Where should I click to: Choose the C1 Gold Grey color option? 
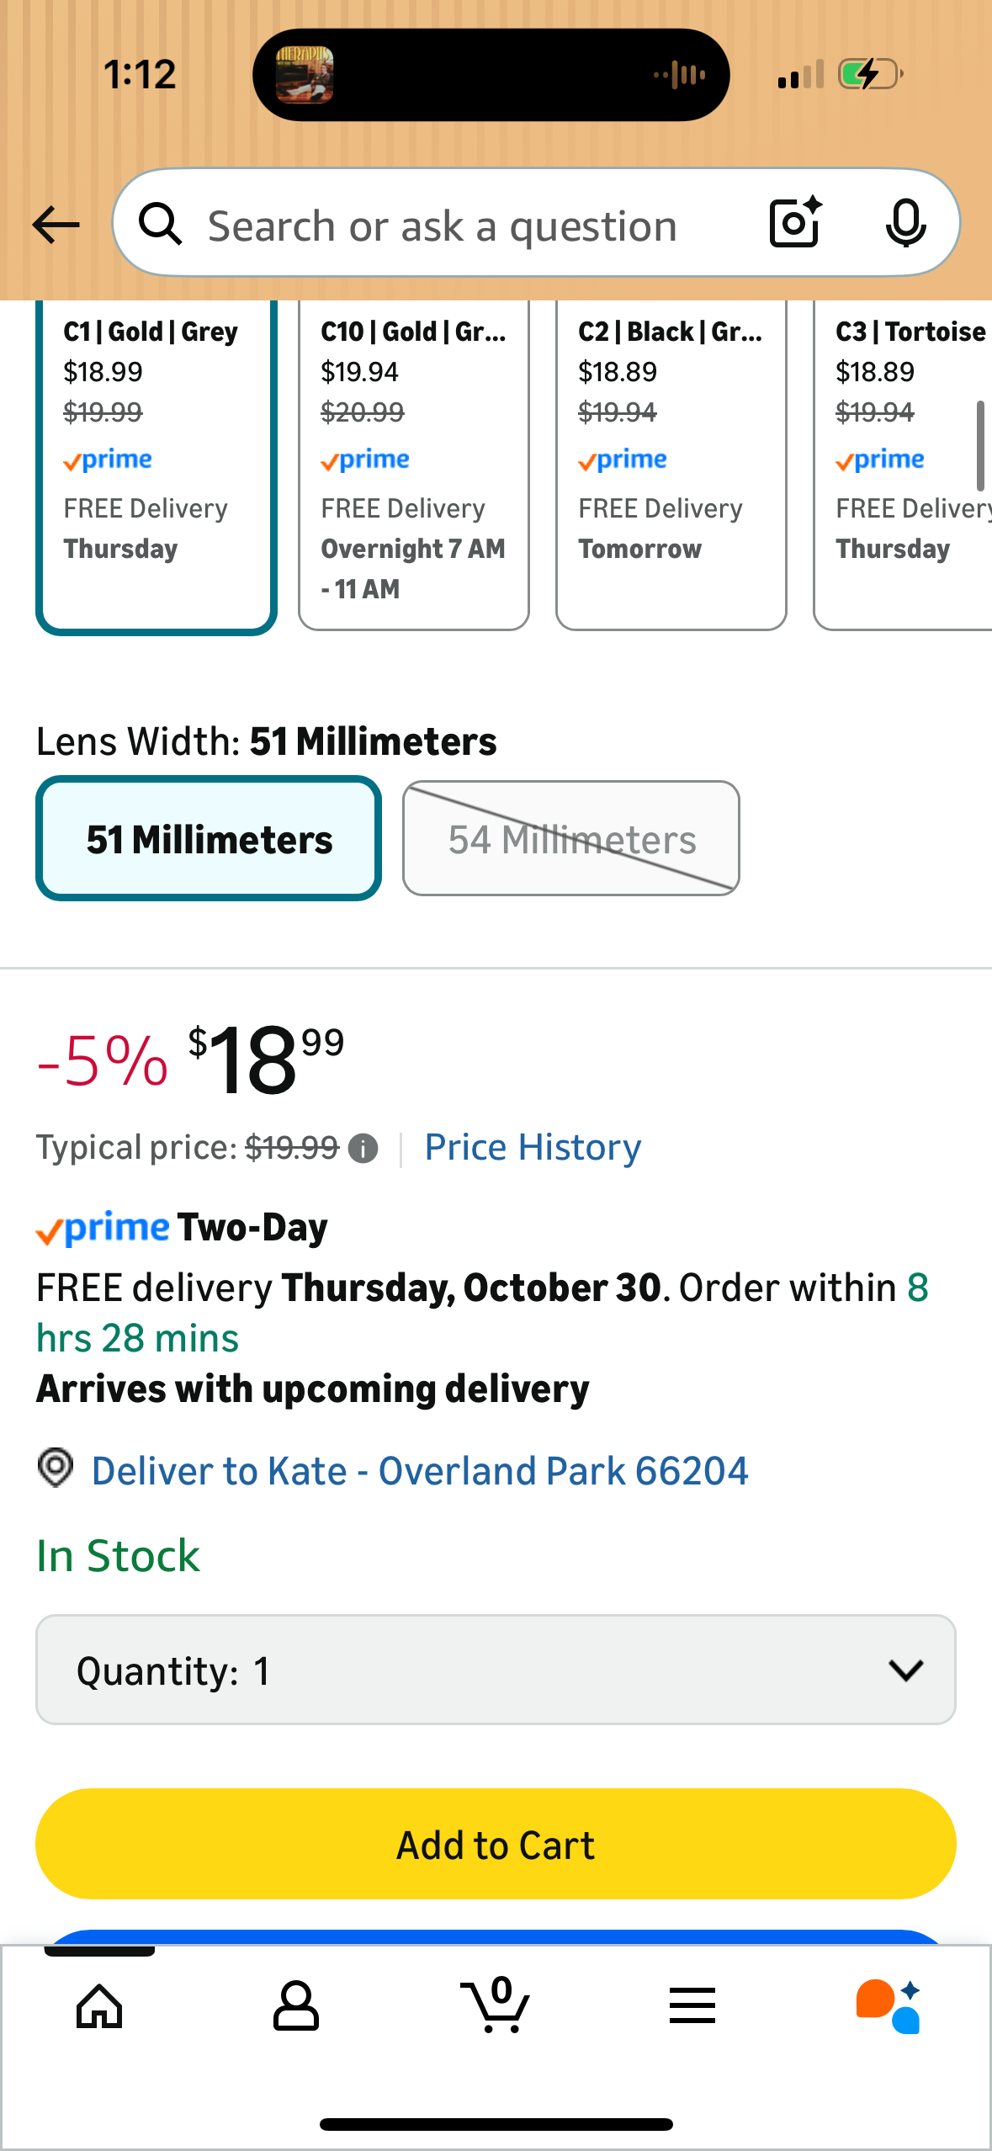[x=156, y=461]
